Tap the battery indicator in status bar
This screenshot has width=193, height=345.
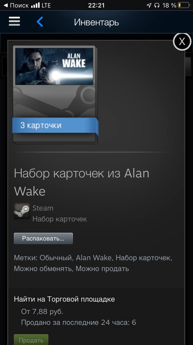click(x=183, y=5)
